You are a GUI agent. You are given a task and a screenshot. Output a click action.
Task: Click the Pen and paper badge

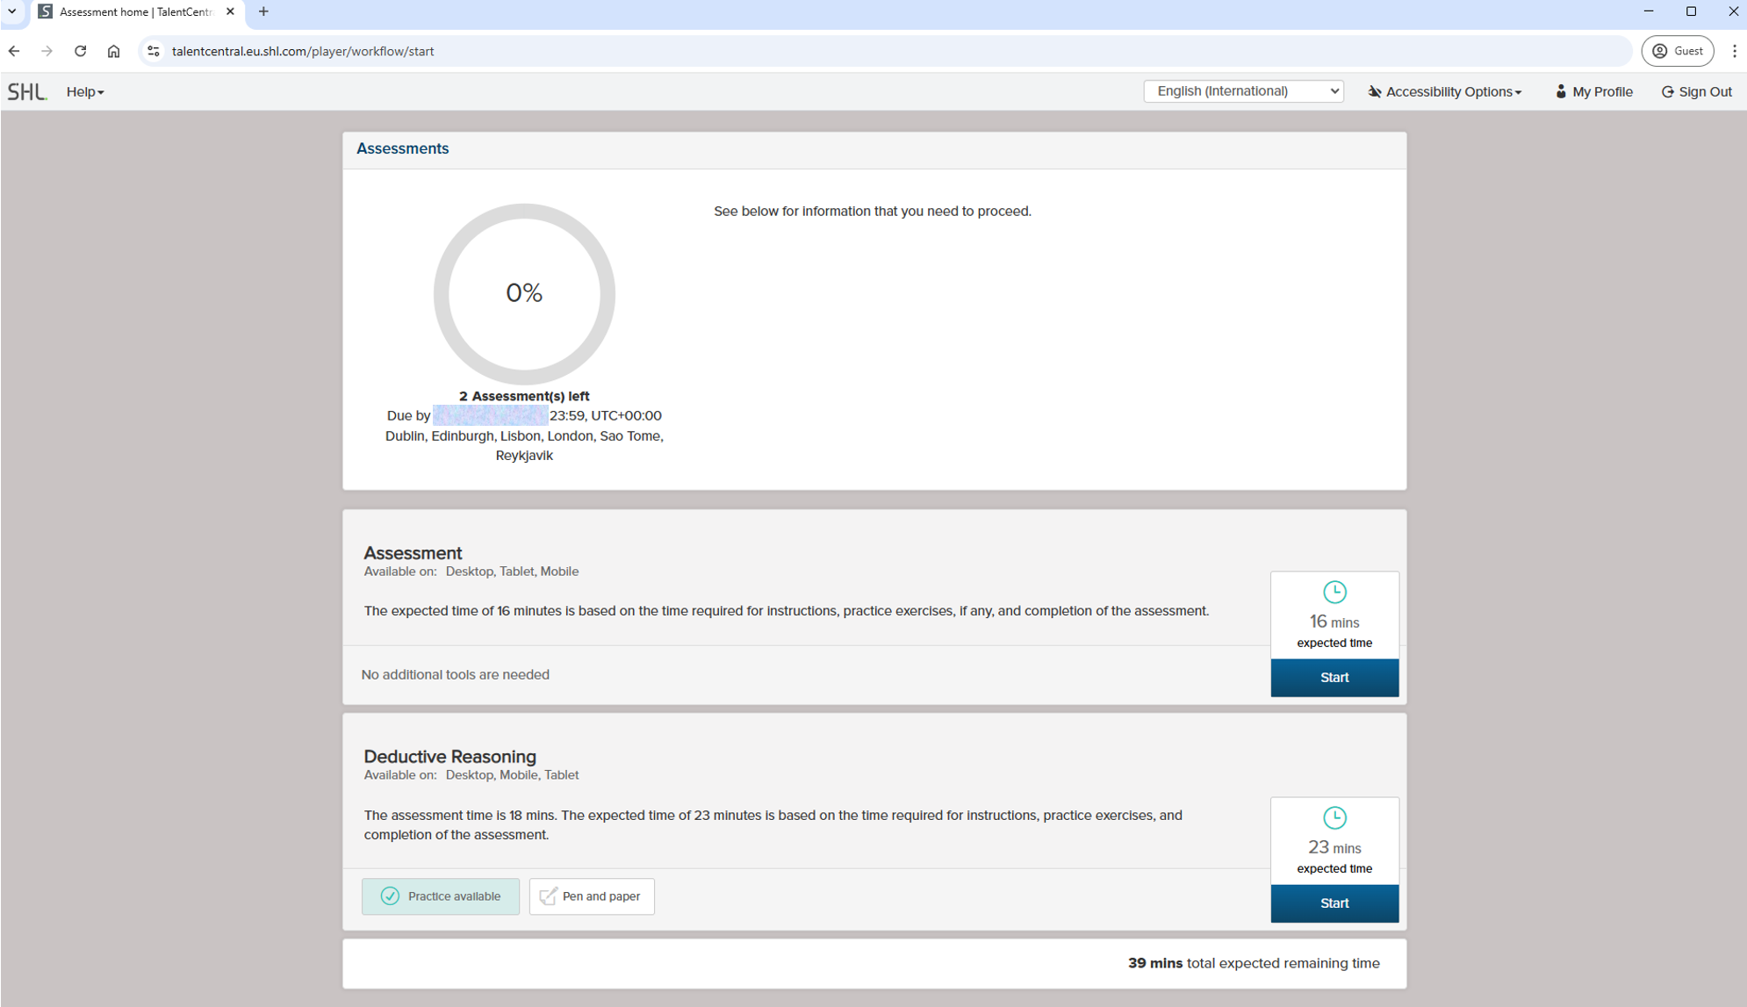[592, 896]
